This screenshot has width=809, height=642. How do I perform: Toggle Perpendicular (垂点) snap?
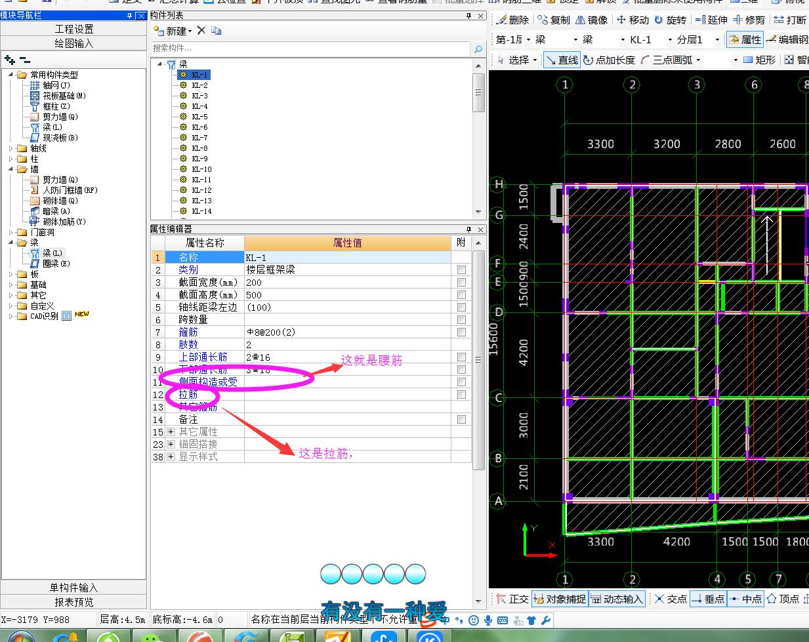click(708, 599)
